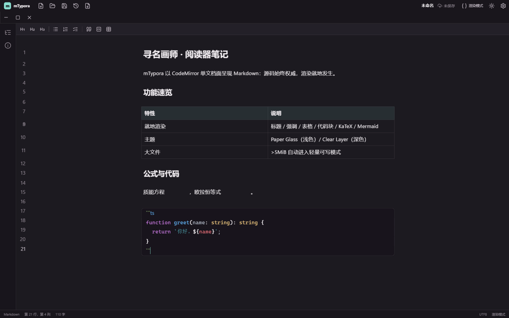Insert a table using the table icon

pos(109,29)
